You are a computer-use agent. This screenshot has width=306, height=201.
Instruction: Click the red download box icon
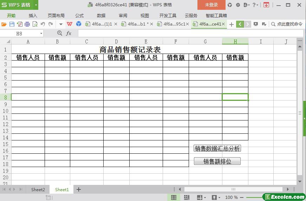(266, 5)
